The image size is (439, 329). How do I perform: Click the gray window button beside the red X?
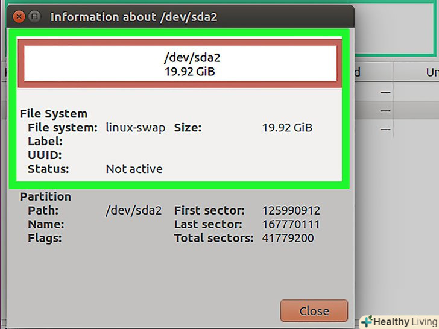click(x=34, y=17)
